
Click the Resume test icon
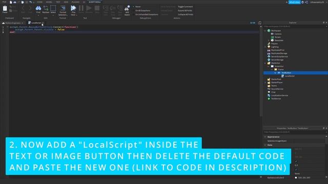point(89,8)
